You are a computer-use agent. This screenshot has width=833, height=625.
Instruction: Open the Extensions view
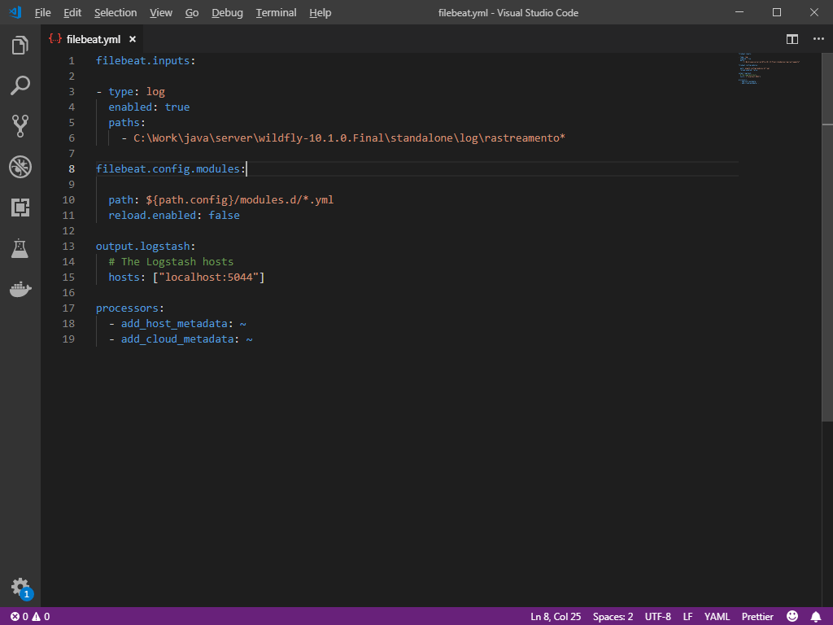pyautogui.click(x=20, y=208)
